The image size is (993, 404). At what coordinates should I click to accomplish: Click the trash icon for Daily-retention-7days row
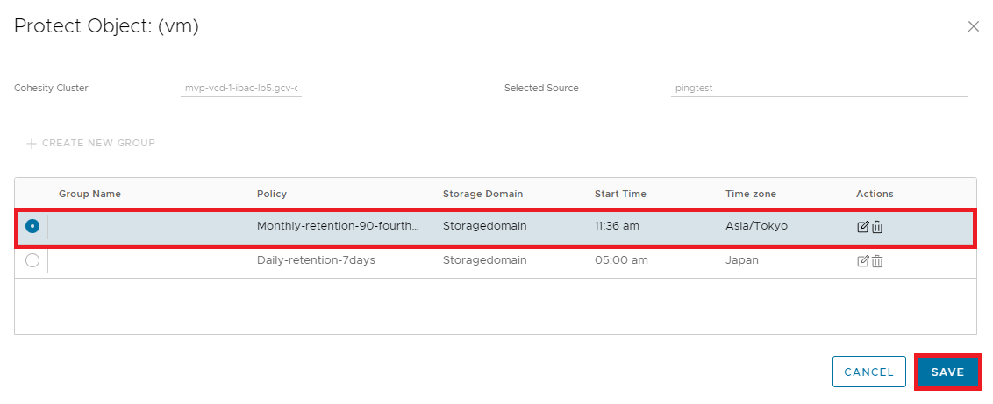coord(877,260)
